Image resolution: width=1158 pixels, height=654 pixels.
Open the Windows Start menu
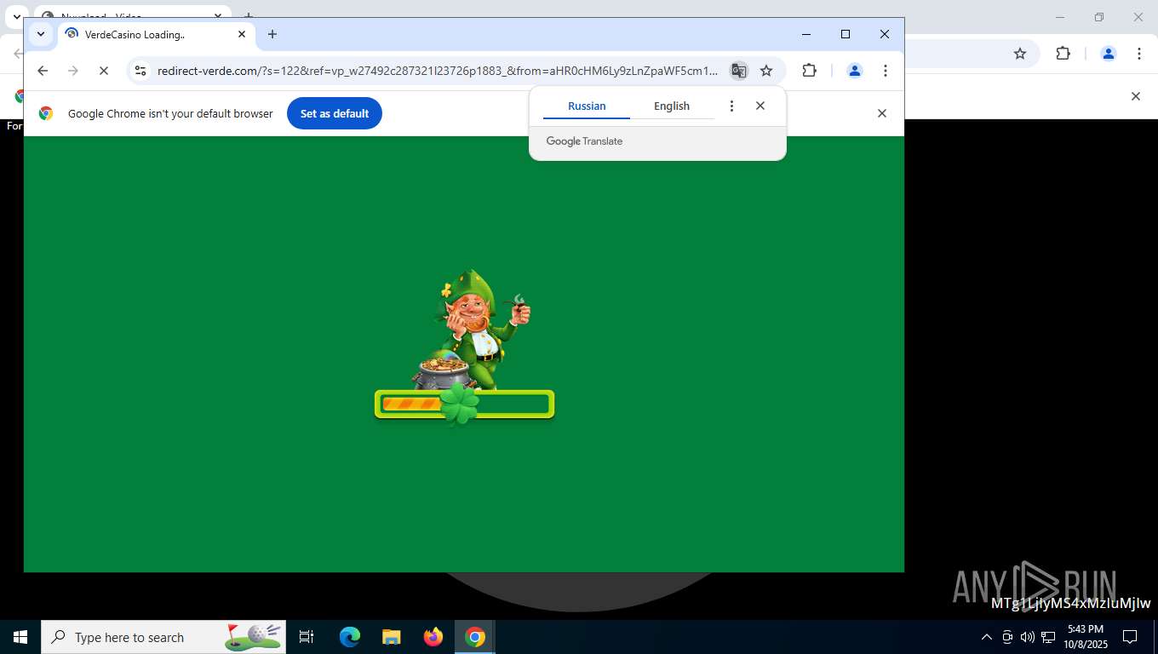click(x=20, y=637)
